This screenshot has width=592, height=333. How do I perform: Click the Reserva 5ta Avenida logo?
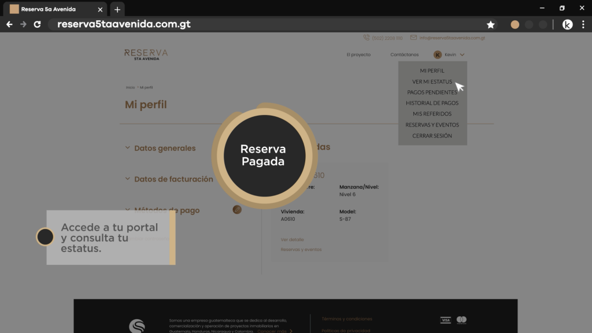point(146,54)
